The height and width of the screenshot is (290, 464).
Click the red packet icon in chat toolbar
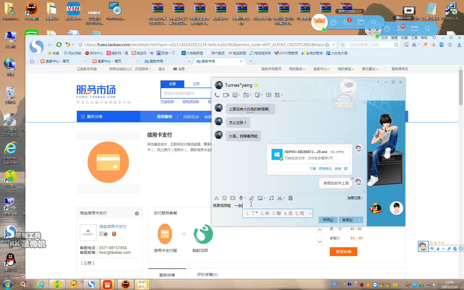[x=290, y=198]
